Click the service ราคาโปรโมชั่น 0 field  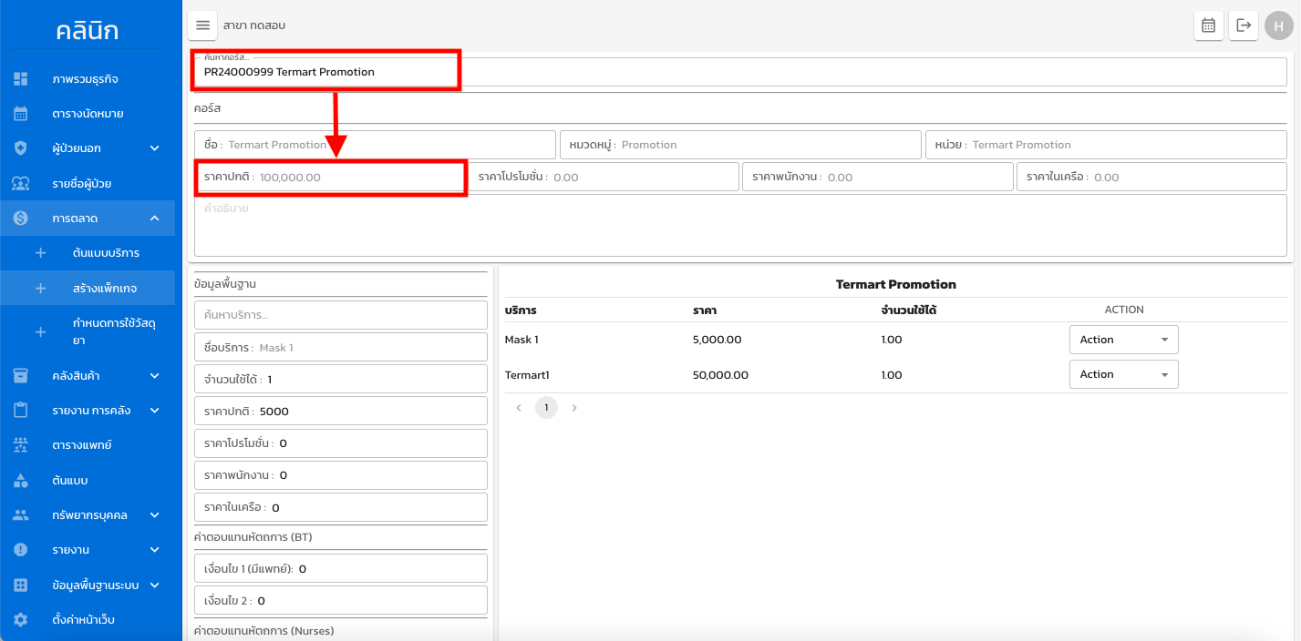pyautogui.click(x=341, y=443)
